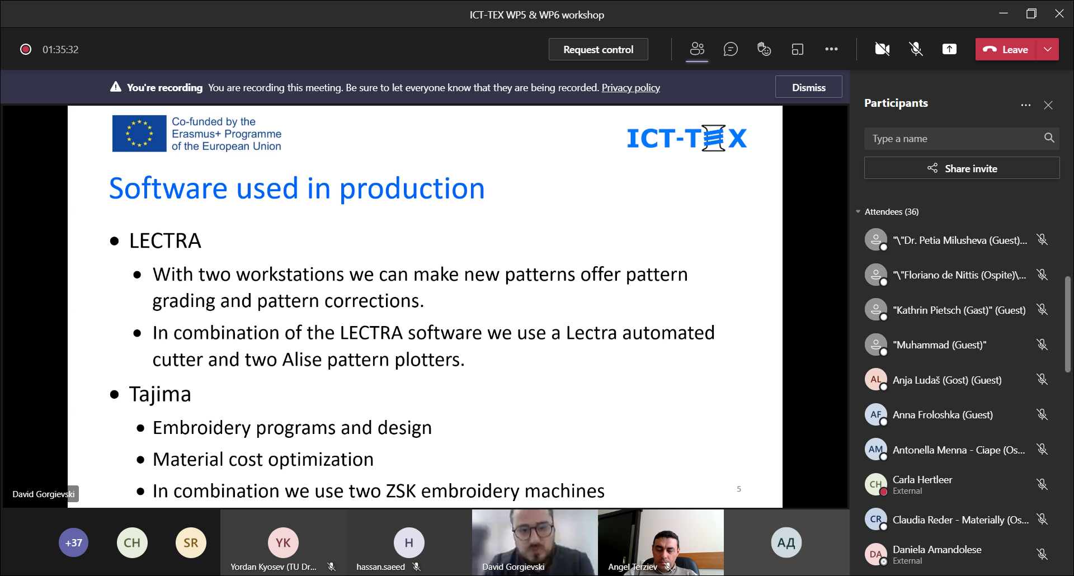Viewport: 1074px width, 576px height.
Task: Open Participants panel more options
Action: point(1025,105)
